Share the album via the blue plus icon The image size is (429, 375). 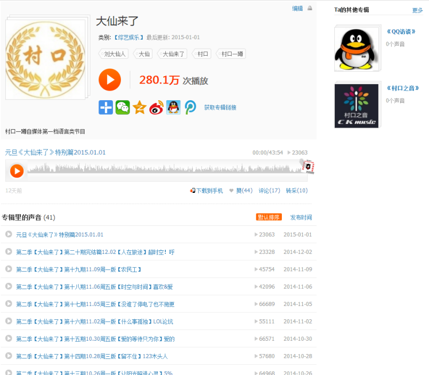(105, 107)
